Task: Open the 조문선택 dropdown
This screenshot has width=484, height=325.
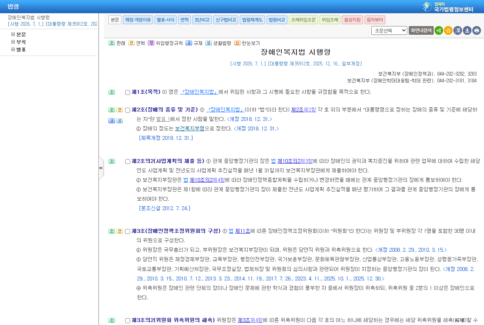Action: click(x=389, y=31)
